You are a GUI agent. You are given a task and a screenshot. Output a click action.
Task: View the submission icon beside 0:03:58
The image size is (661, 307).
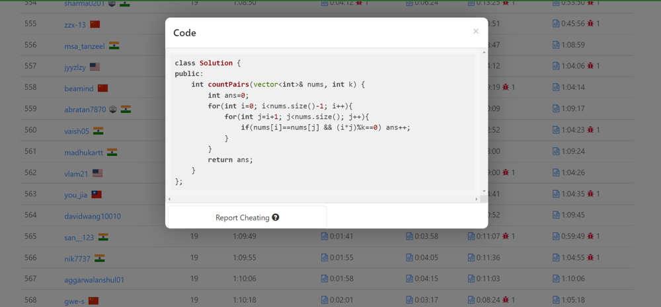click(409, 236)
